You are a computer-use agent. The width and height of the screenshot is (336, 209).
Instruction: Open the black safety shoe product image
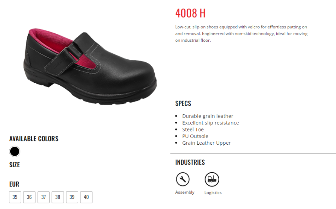pyautogui.click(x=90, y=67)
